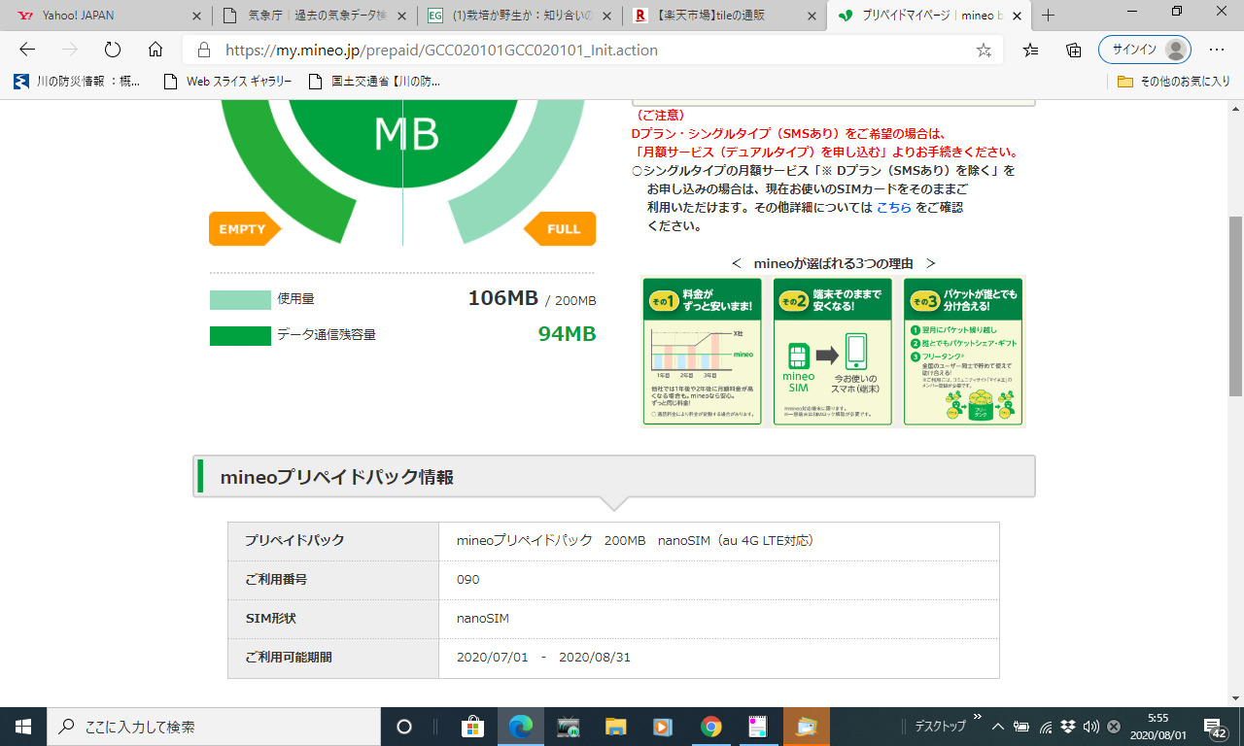Open File Explorer from the taskbar
The image size is (1244, 746).
(x=616, y=727)
